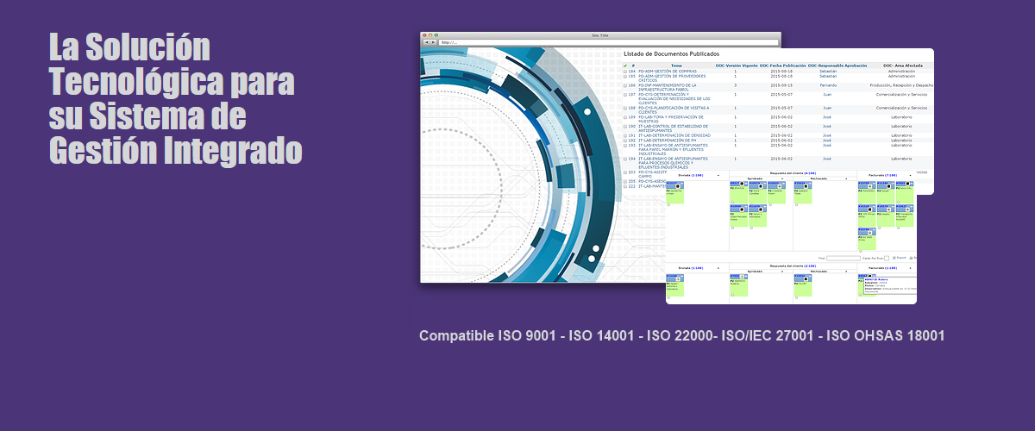Open PD-INF-MANTENIMIENTO DE LA INFRAESTRUCTURA FABRIL
Image resolution: width=1035 pixels, height=431 pixels.
click(668, 87)
